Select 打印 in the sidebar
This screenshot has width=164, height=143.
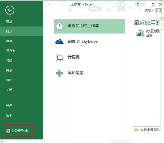pos(9,61)
